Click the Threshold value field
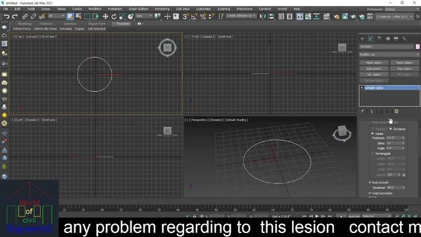Screen dimensions: 421x237 [395, 188]
